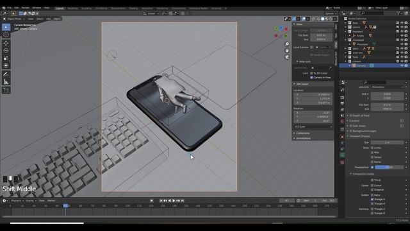
Task: Open the timeline Playback popover
Action: [17, 201]
